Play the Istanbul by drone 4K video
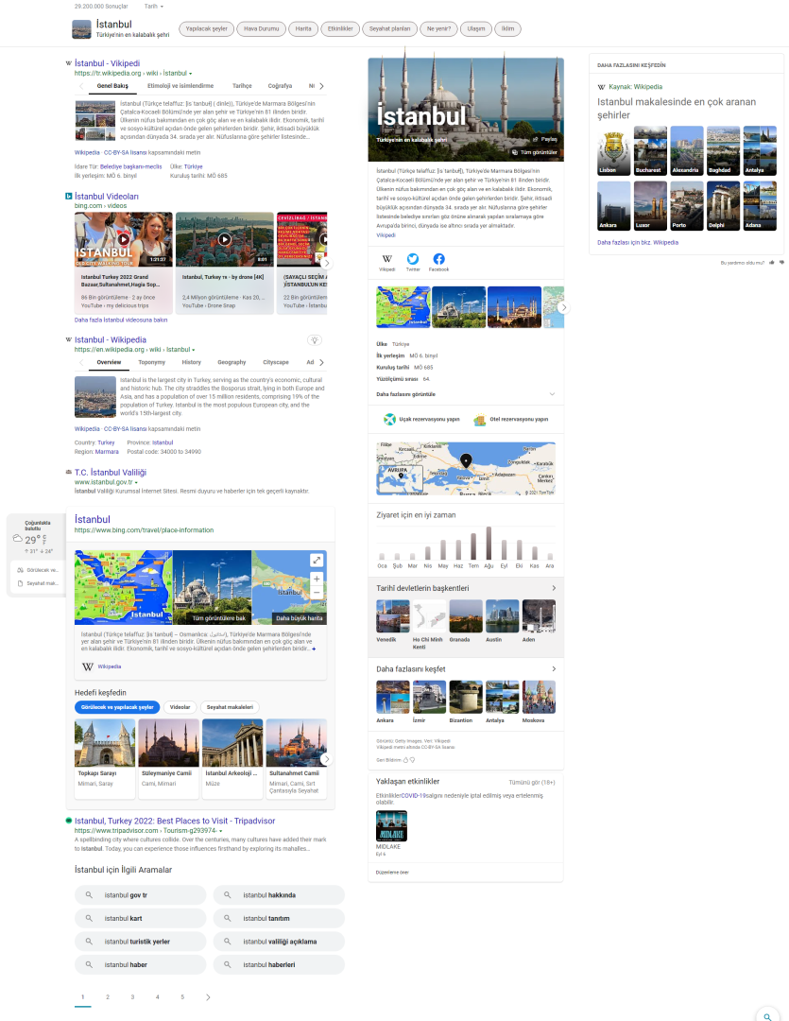 (x=225, y=239)
